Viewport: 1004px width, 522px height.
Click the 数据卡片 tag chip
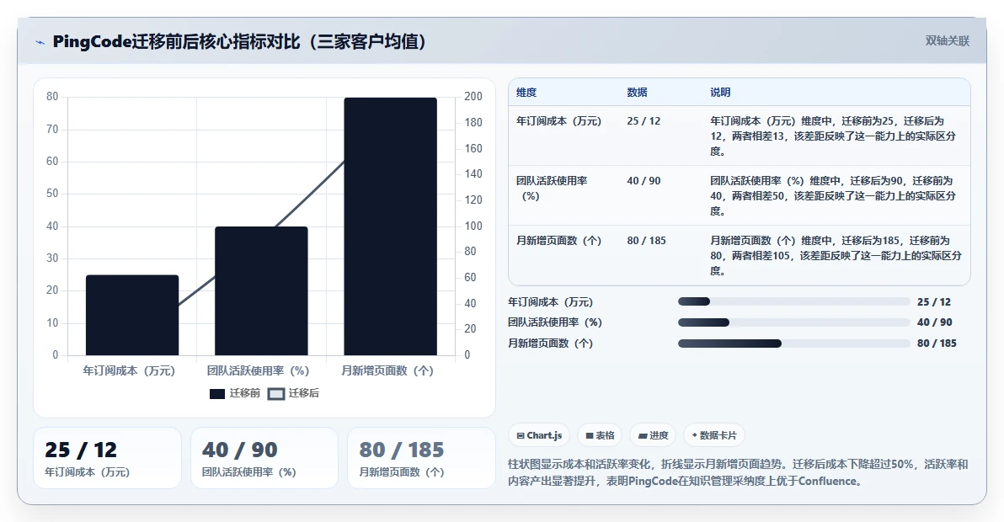714,435
